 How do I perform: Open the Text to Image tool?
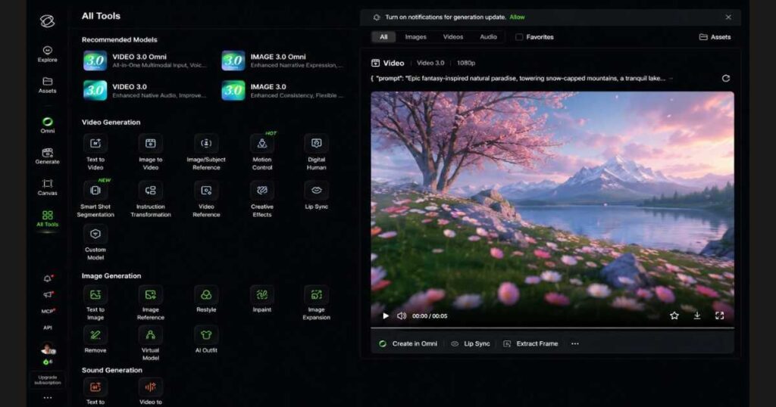click(x=95, y=303)
